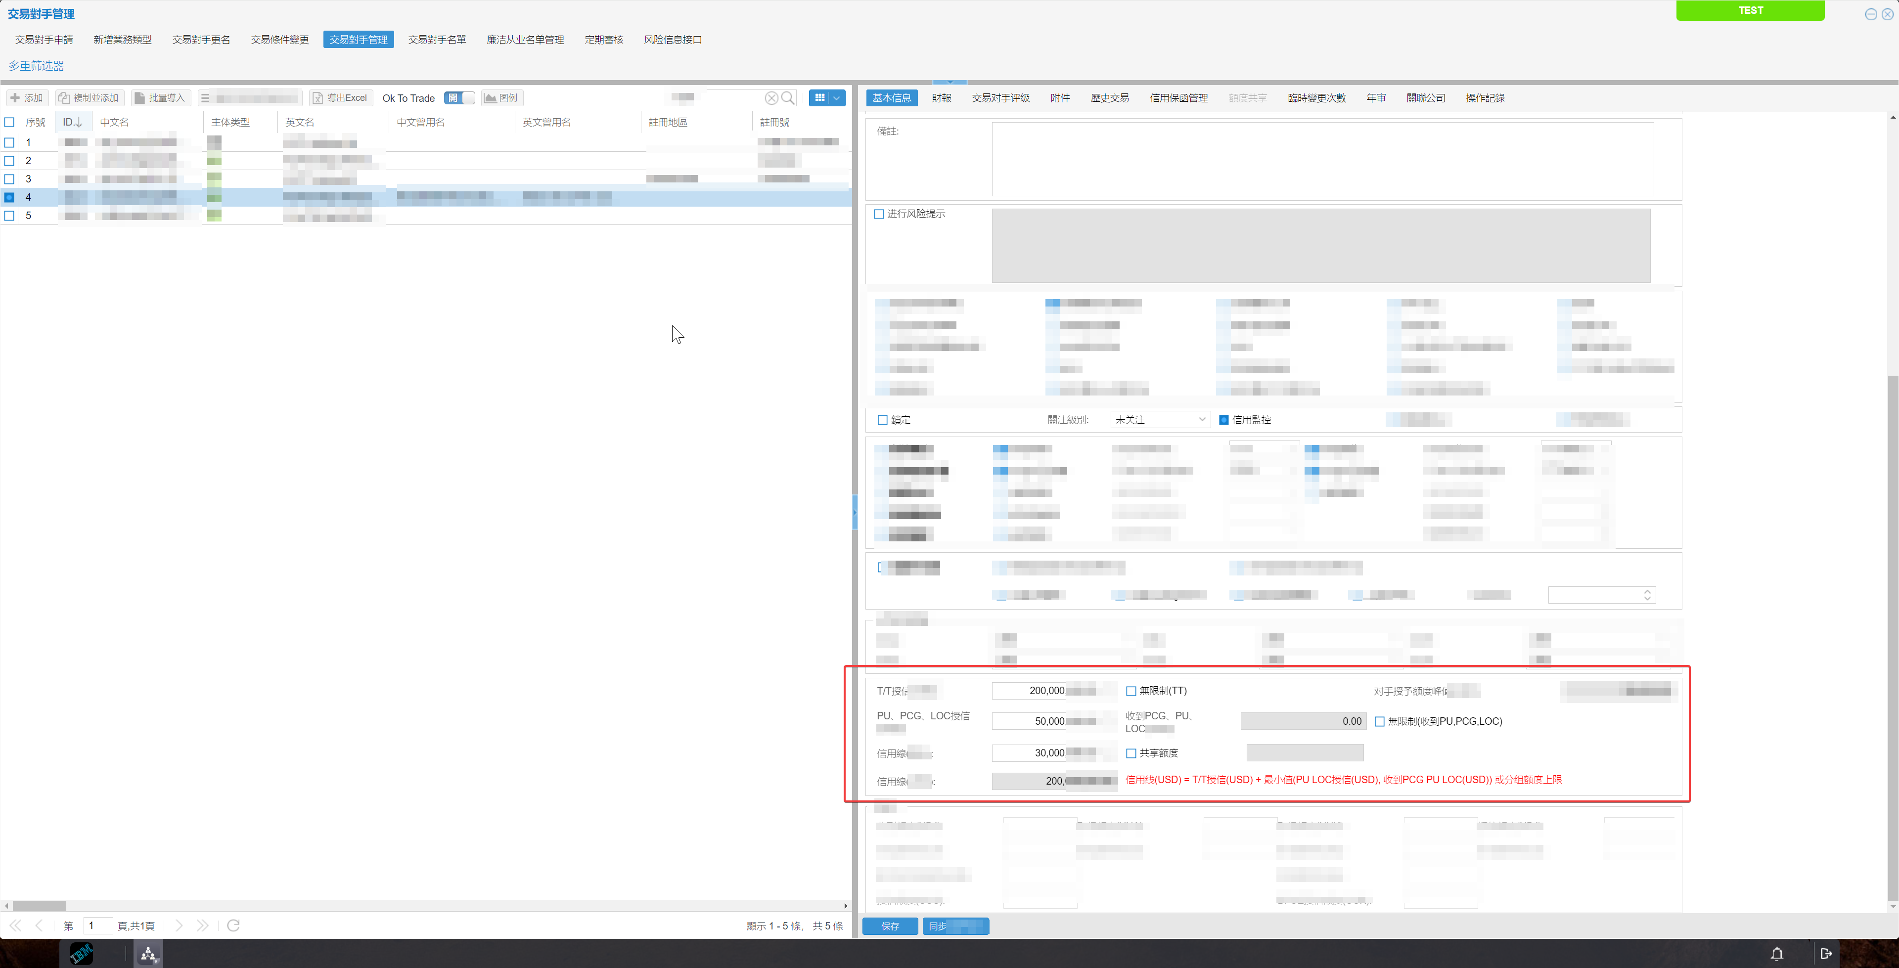Open the 交易對手申請 menu item
The height and width of the screenshot is (968, 1899).
tap(44, 40)
